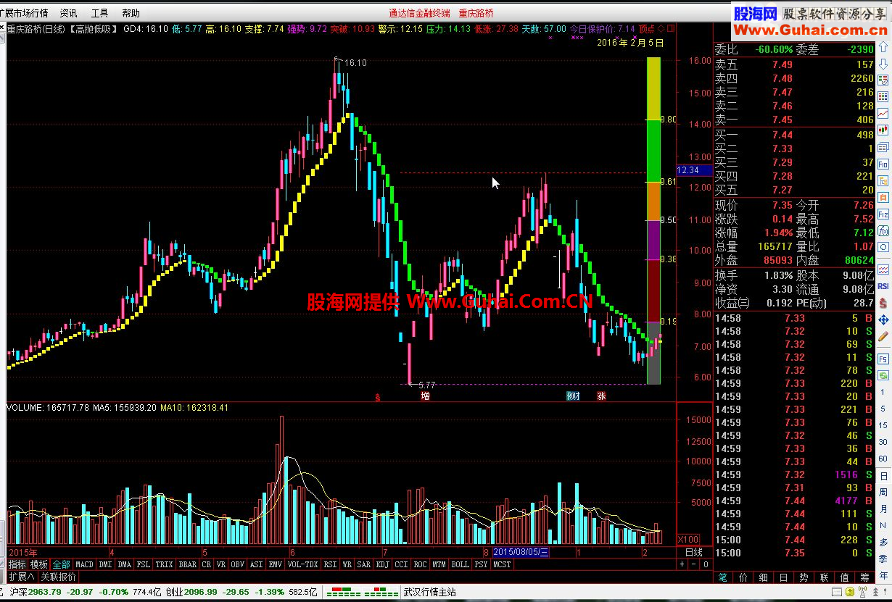Select the blue four-way move arrows icon
The width and height of the screenshot is (892, 602).
883,319
